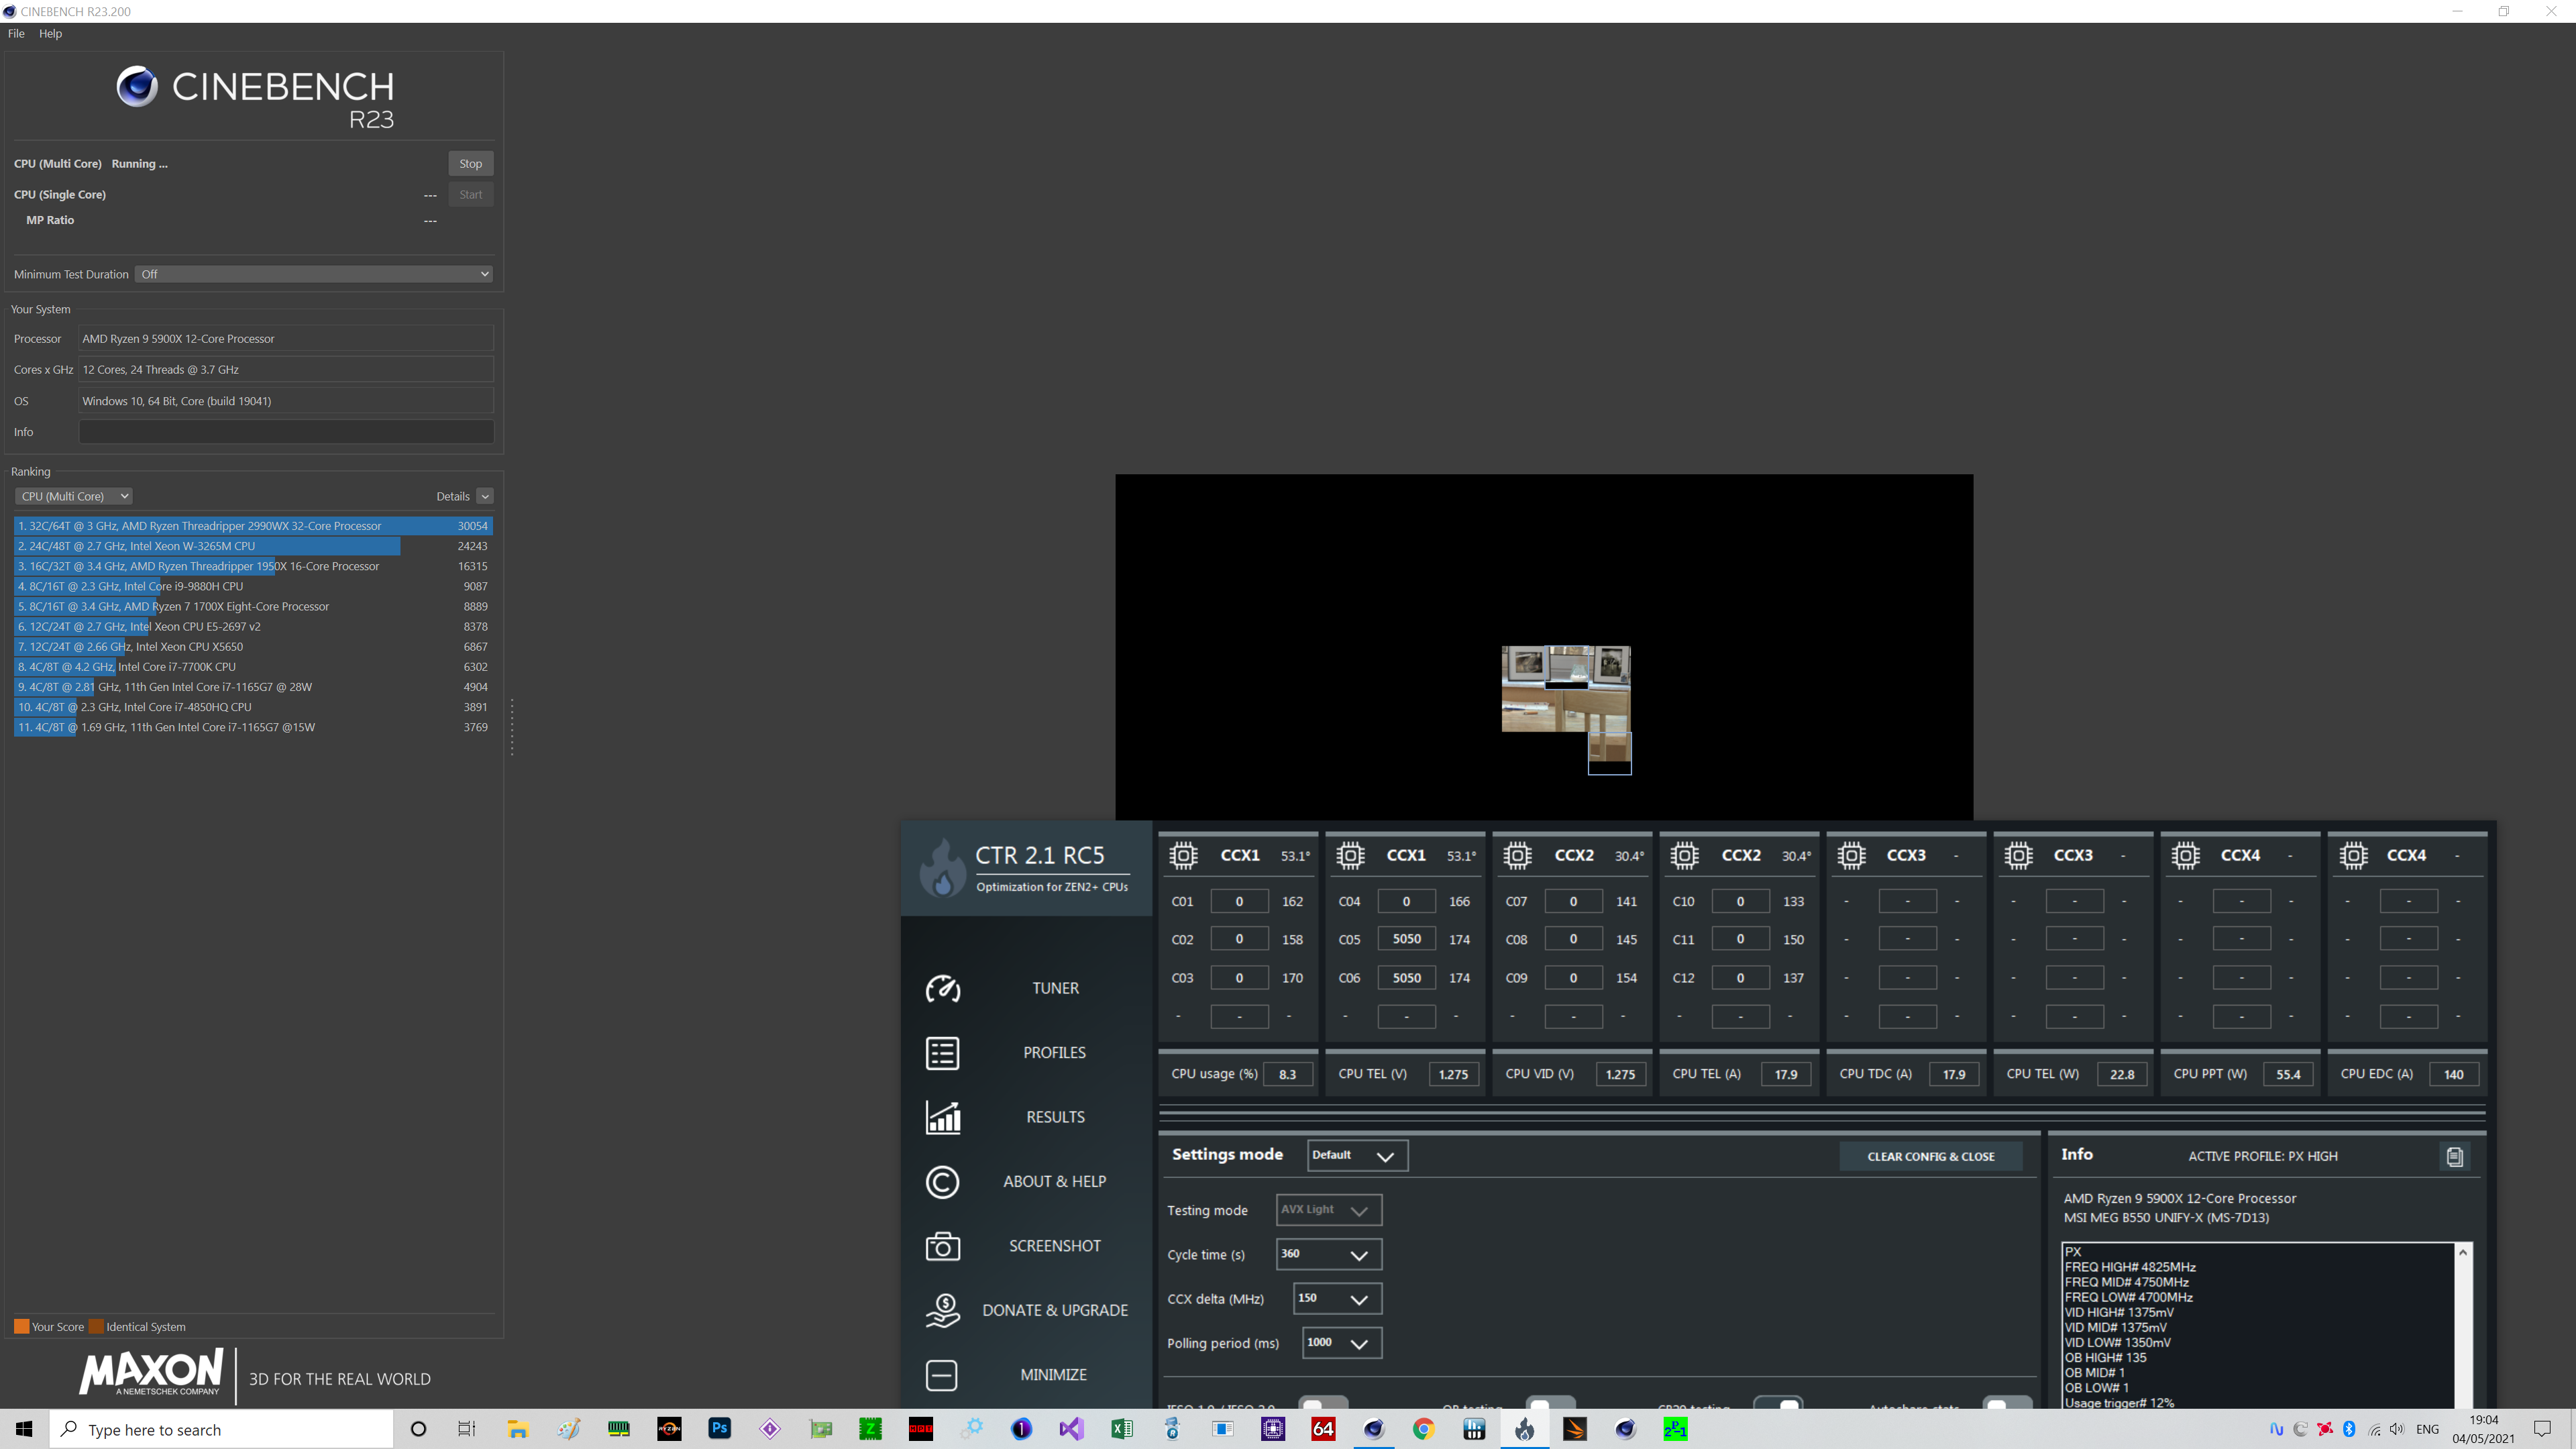2576x1449 pixels.
Task: Open the Help menu
Action: click(50, 33)
